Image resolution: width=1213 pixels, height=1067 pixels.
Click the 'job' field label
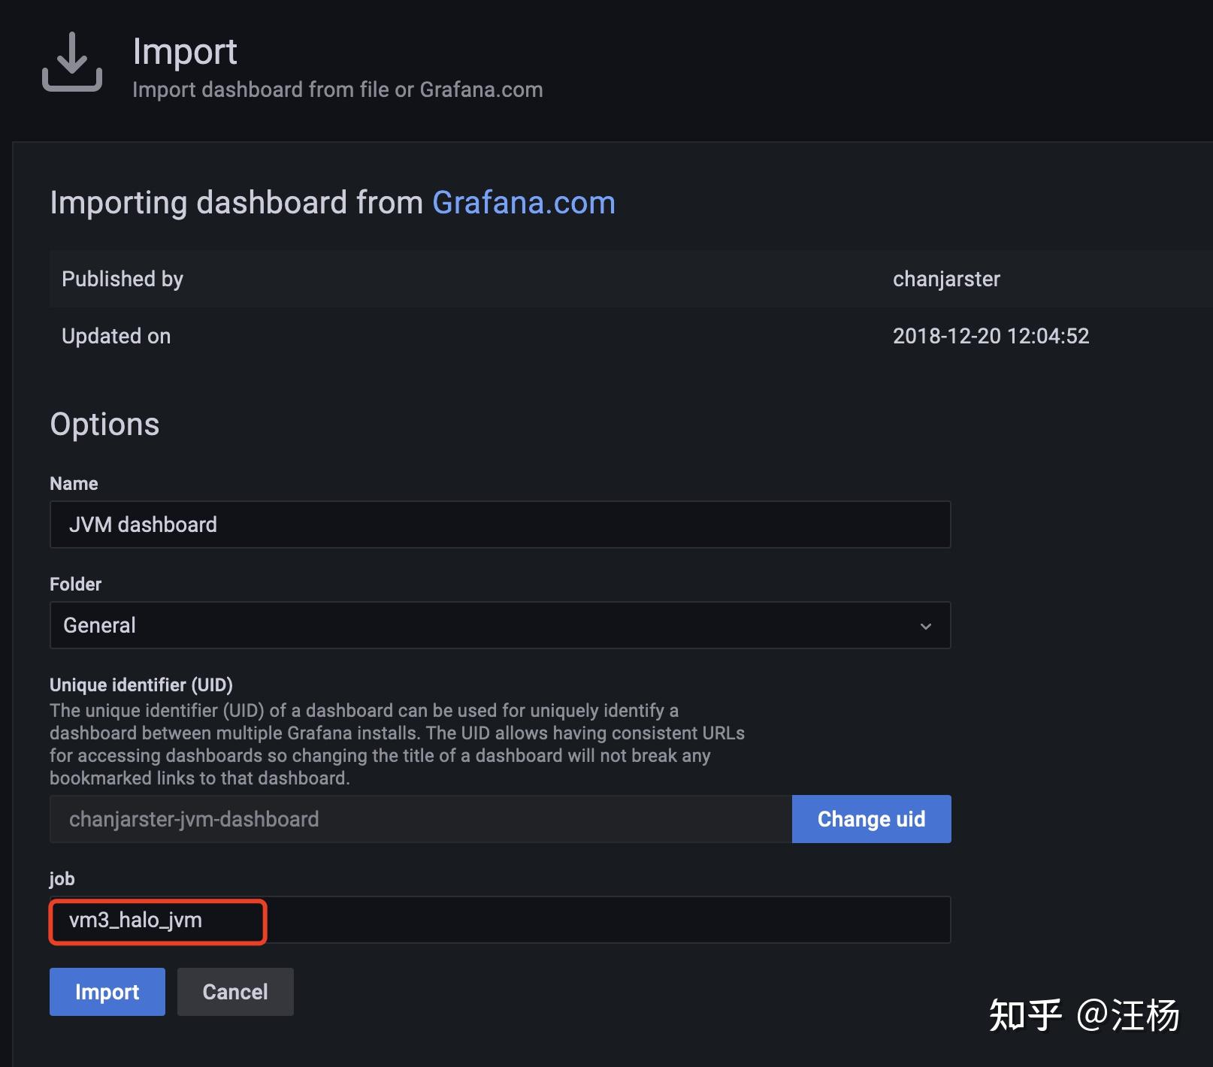tap(62, 878)
